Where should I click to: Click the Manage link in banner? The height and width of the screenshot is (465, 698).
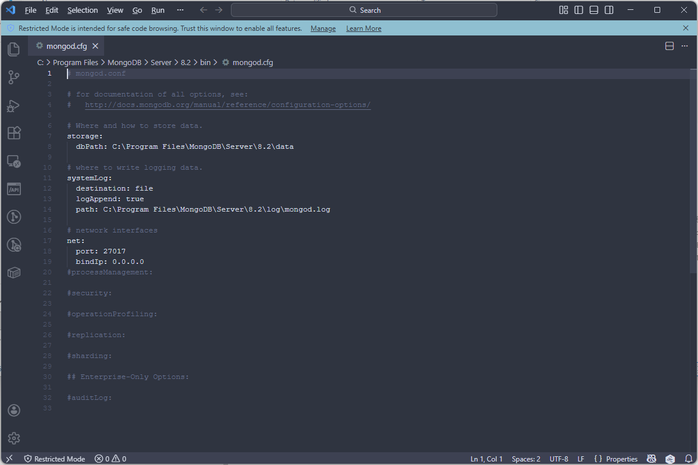323,28
